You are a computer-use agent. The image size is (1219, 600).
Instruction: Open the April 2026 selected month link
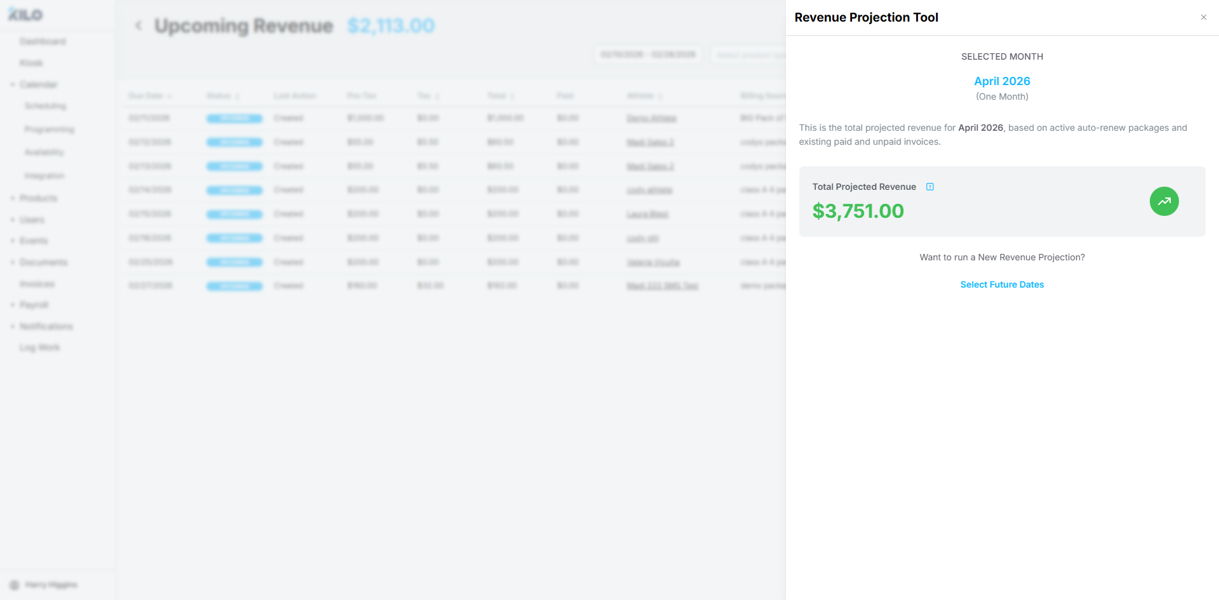point(1002,81)
